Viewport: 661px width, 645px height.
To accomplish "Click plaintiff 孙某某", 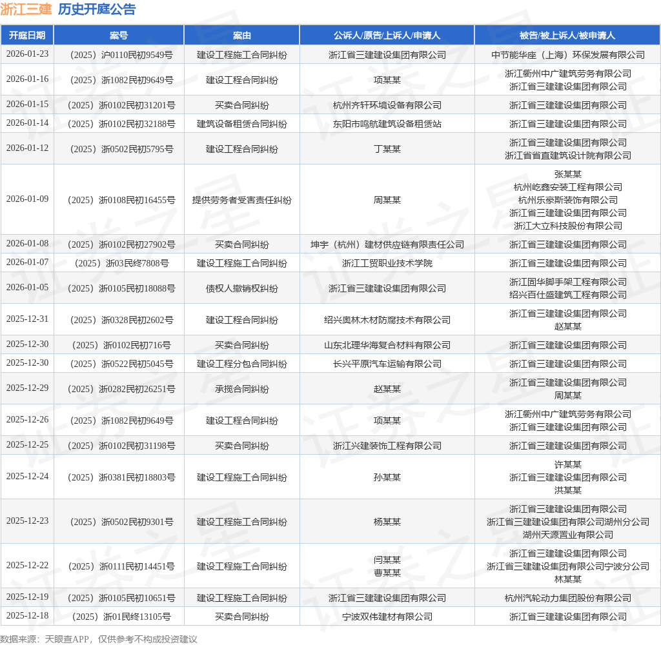I will point(387,477).
